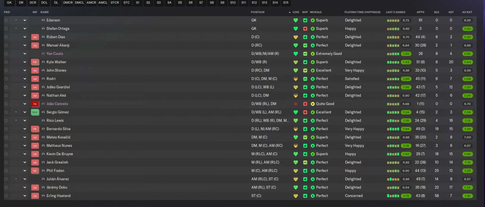Toggle the picked checkmark for Stefan Ortega
Screen dimensions: 485x207
[x=6, y=29]
